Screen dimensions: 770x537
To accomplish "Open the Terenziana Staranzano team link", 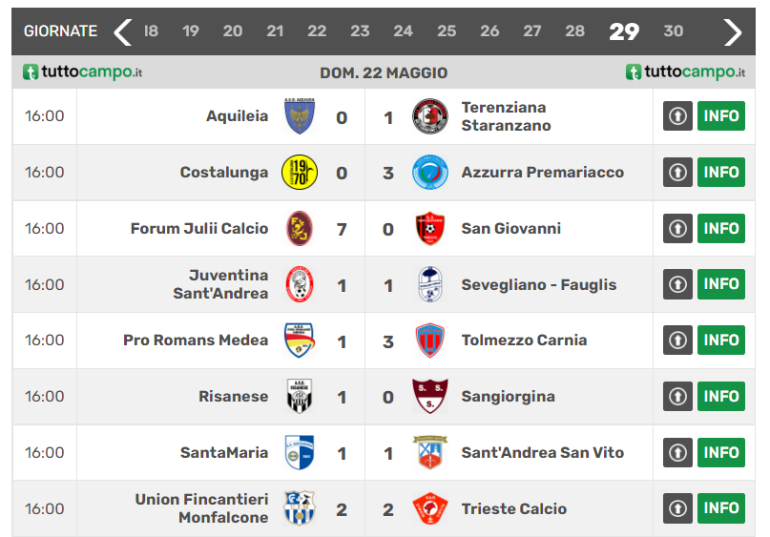I will point(506,116).
